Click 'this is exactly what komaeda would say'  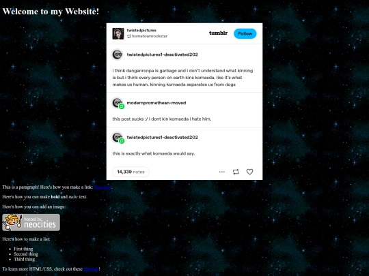click(x=154, y=153)
